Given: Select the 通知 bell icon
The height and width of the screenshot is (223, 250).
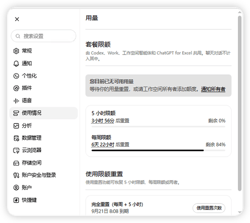Looking at the screenshot, I should [x=16, y=63].
